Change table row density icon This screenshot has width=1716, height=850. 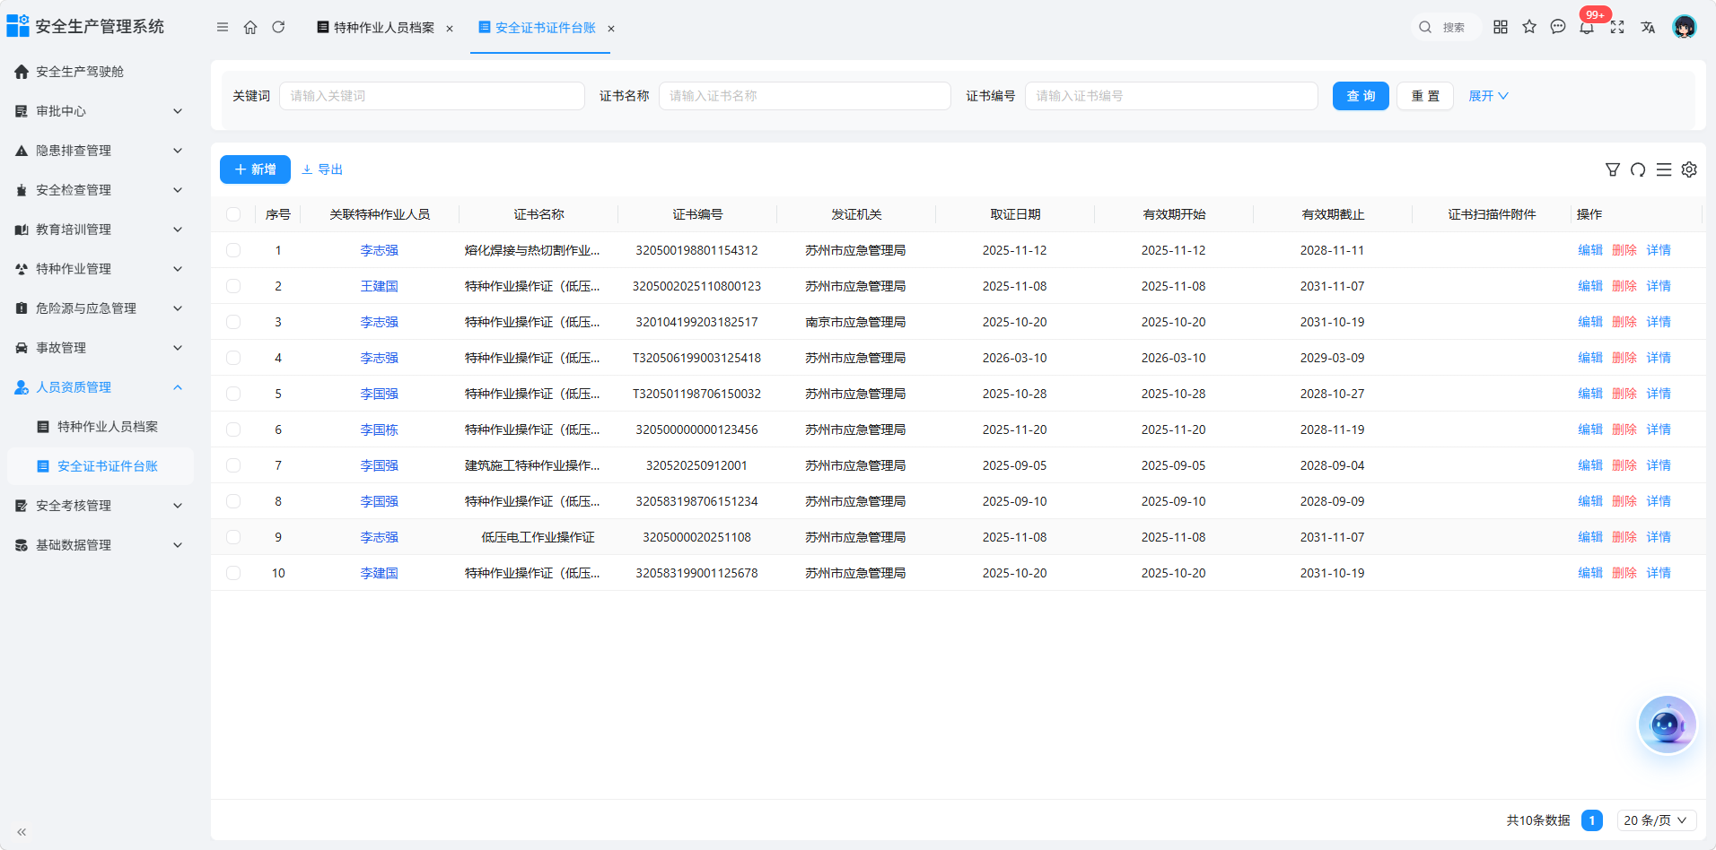(1664, 169)
